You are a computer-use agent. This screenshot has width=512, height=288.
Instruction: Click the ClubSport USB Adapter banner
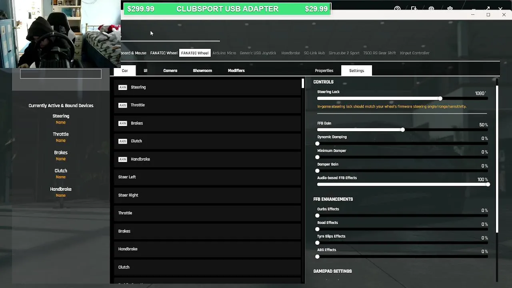click(227, 9)
